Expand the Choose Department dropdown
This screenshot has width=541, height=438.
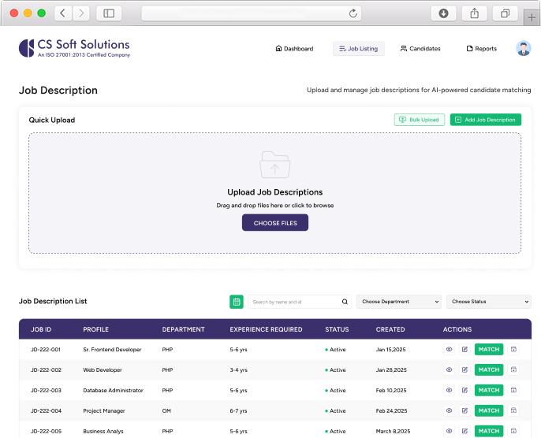coord(400,302)
